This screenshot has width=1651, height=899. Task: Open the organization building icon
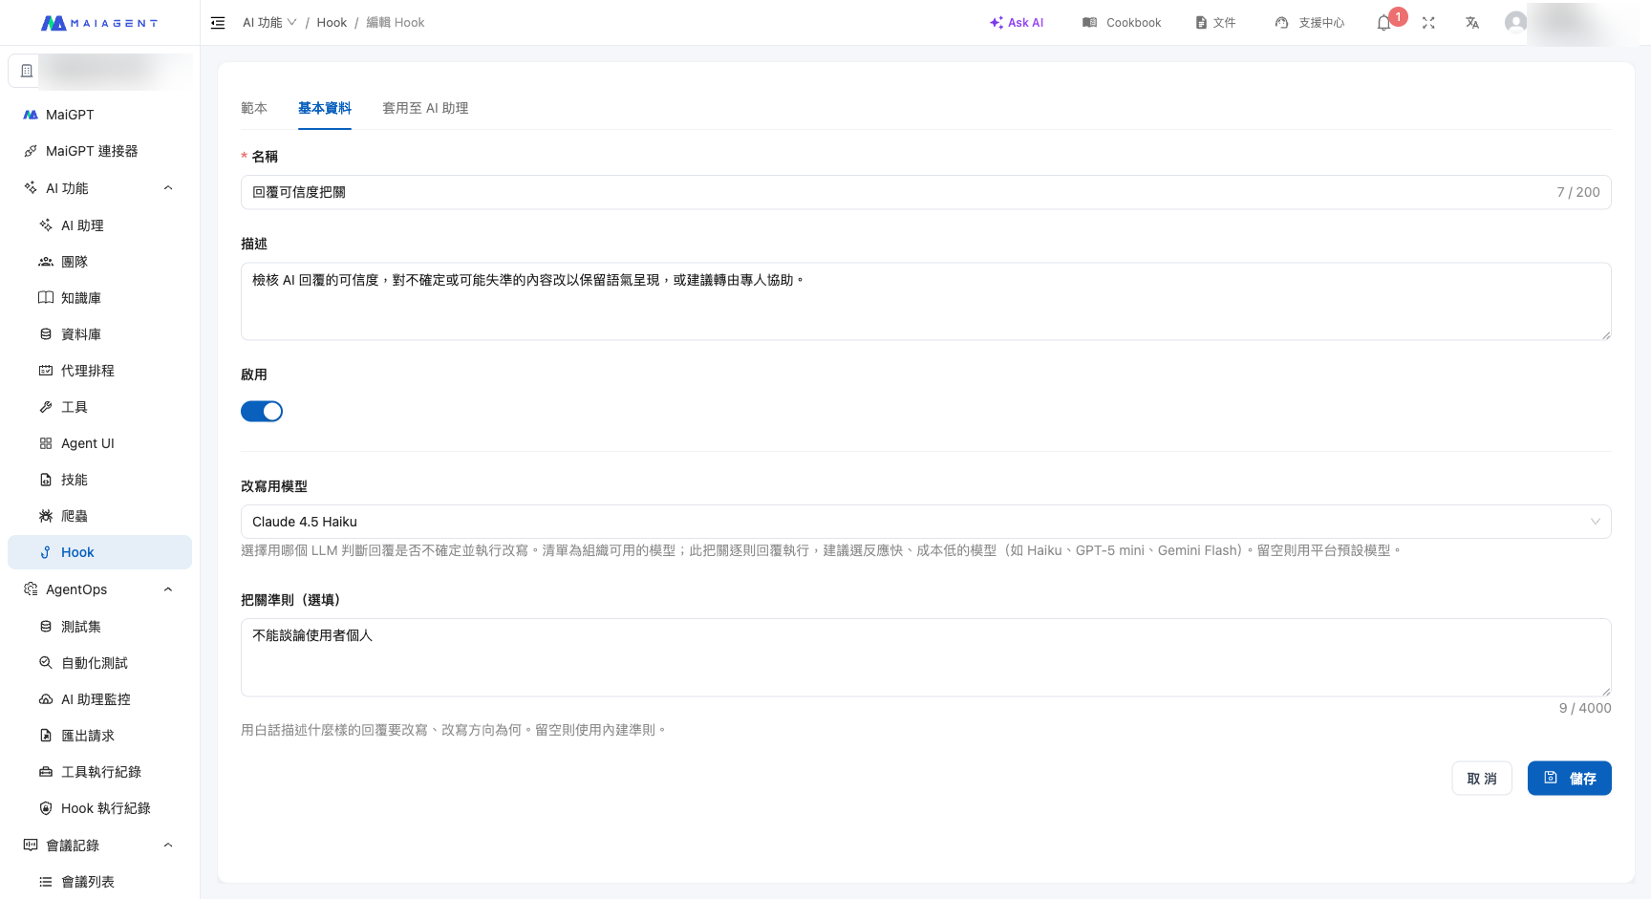[27, 71]
